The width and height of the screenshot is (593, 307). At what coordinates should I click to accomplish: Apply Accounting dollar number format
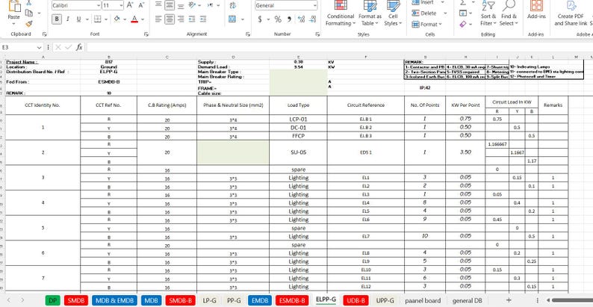260,19
